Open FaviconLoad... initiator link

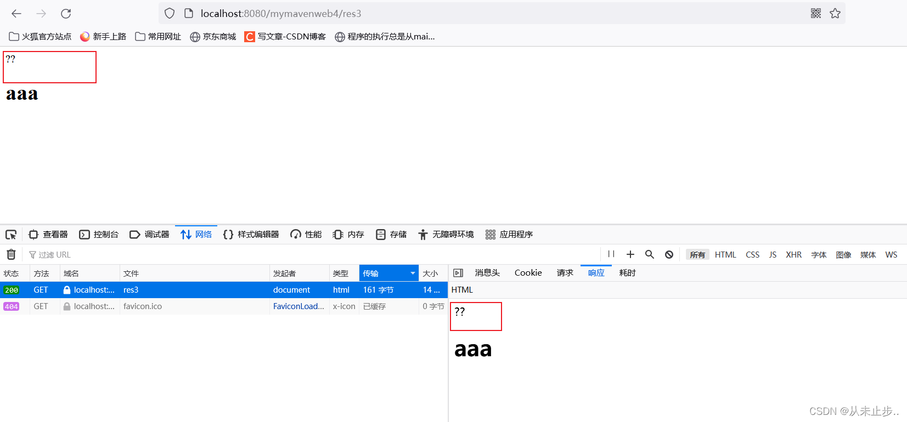coord(298,306)
